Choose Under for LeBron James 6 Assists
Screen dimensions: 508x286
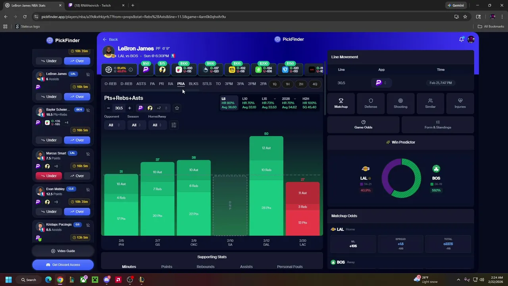[x=49, y=97]
